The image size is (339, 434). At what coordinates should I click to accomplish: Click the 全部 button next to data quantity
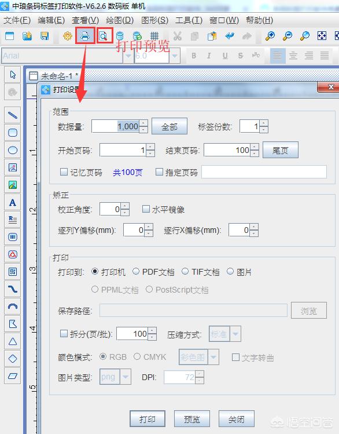(169, 127)
